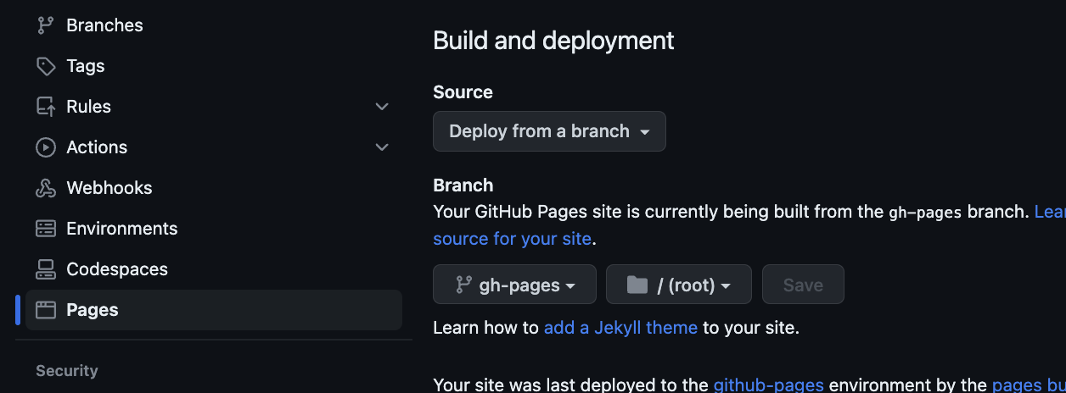Viewport: 1066px width, 393px height.
Task: Click the Actions play-circle icon
Action: click(45, 147)
